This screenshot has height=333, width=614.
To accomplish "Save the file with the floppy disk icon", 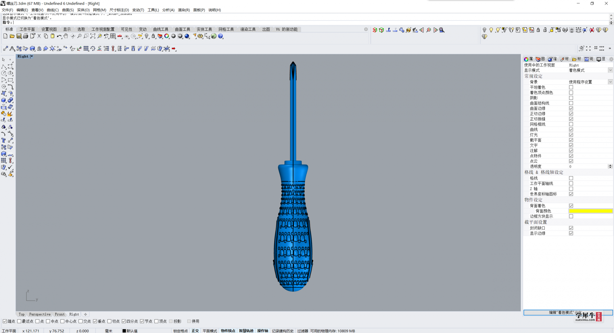I will tap(19, 36).
